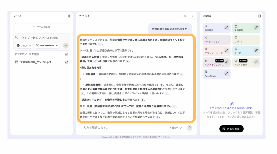The width and height of the screenshot is (277, 154).
Task: Edit インフォグラフィック with its pencil icon
Action: (226, 62)
